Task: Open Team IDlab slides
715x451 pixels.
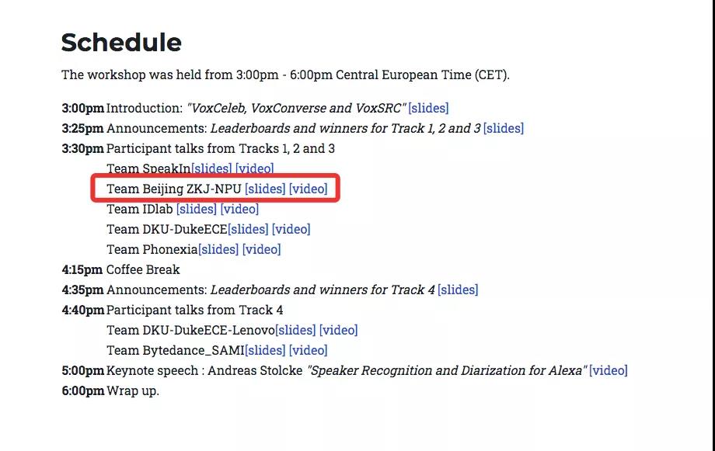Action: tap(197, 209)
